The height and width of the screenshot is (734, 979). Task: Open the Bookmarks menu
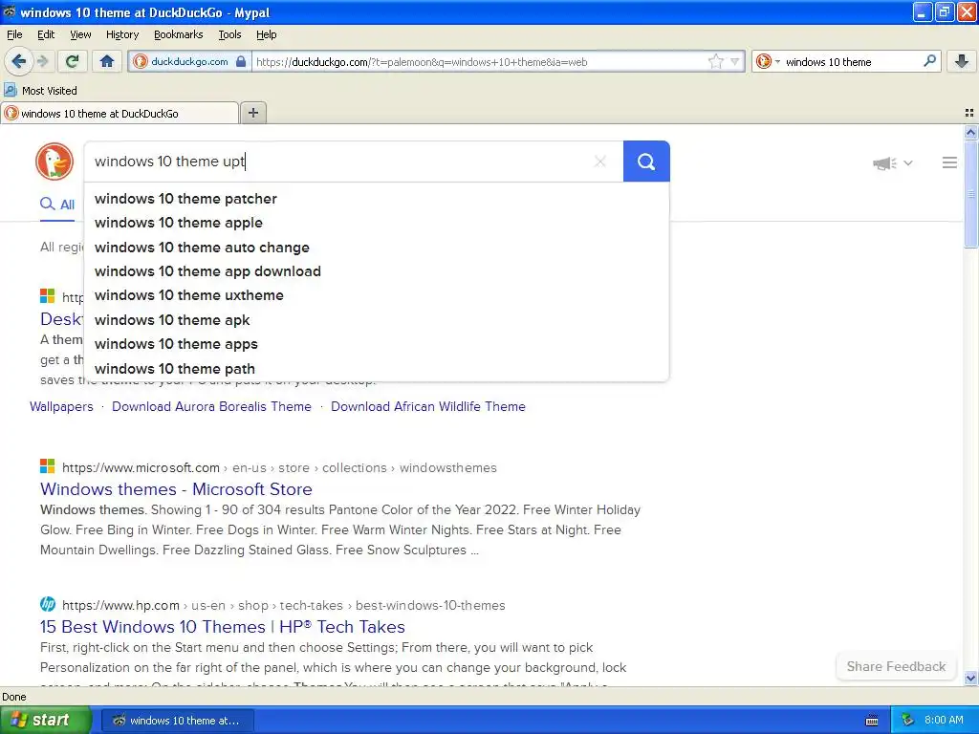pyautogui.click(x=178, y=34)
